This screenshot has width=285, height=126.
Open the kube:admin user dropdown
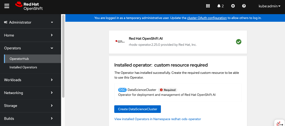coord(269,6)
